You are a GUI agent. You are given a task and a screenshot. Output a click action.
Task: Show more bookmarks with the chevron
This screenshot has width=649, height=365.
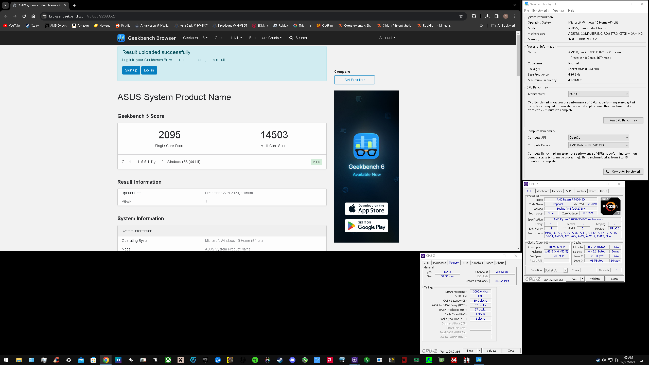pos(481,26)
